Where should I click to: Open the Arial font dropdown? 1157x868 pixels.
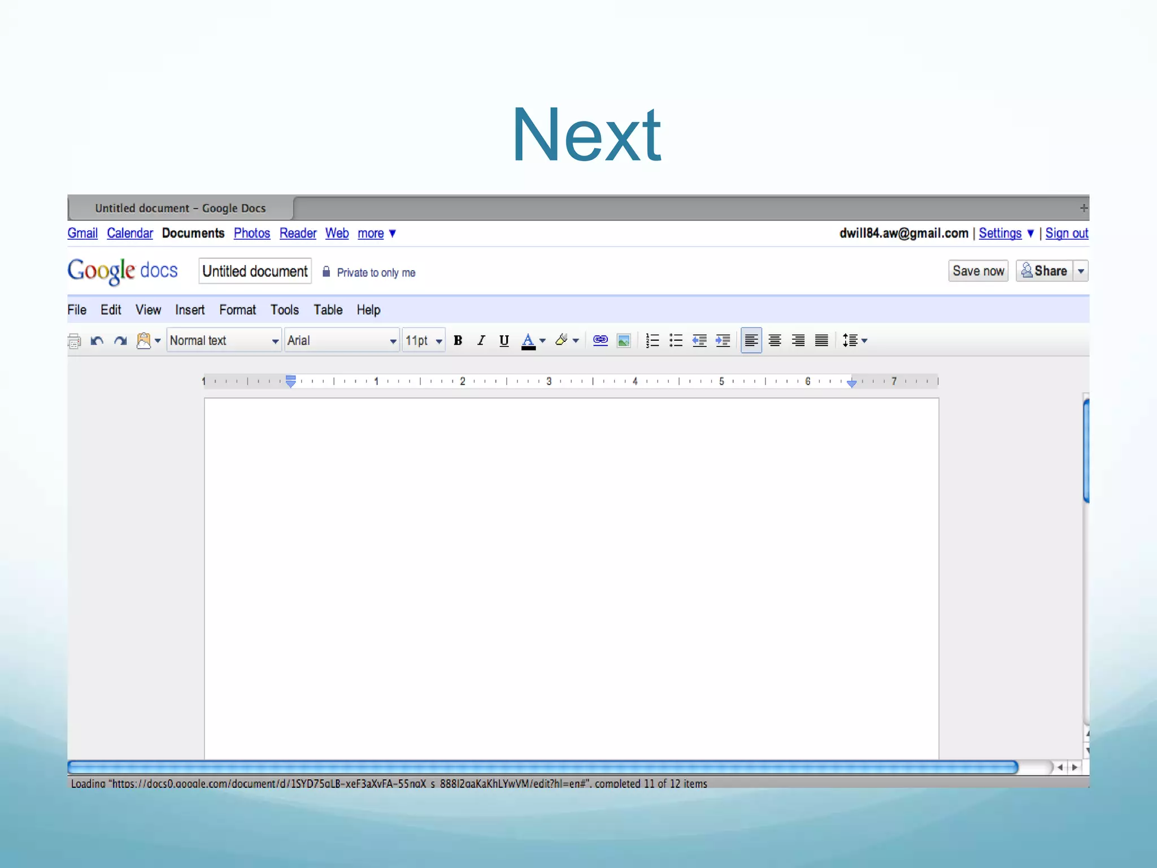point(341,340)
